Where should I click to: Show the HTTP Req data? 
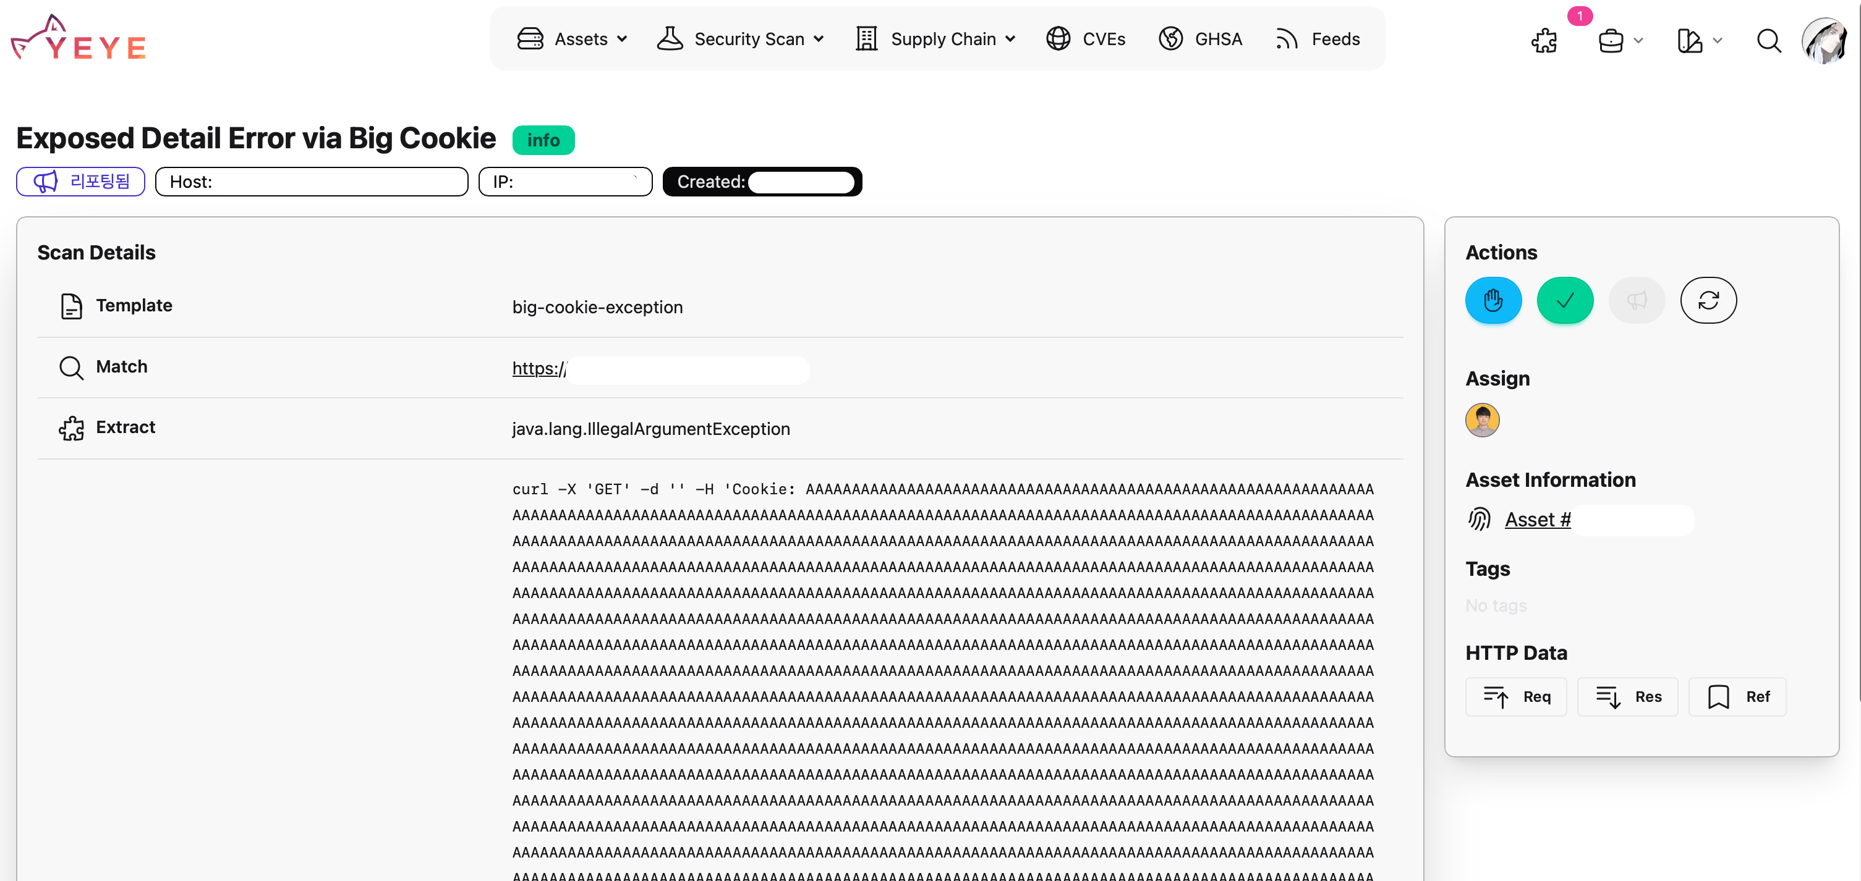click(1515, 696)
